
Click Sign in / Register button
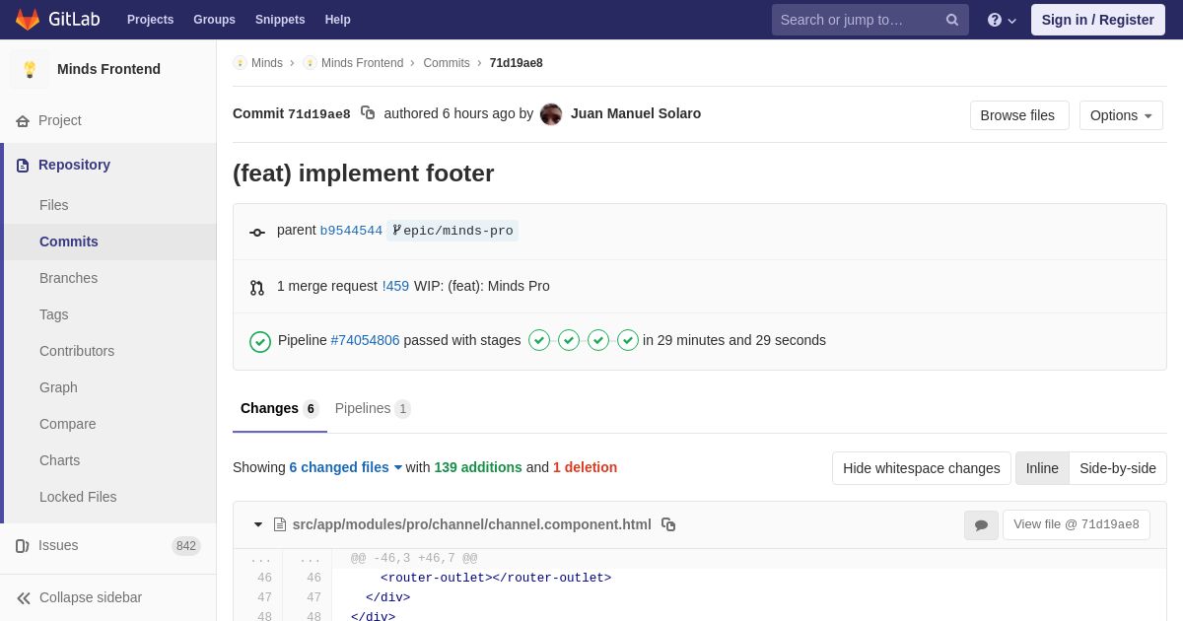pos(1098,20)
